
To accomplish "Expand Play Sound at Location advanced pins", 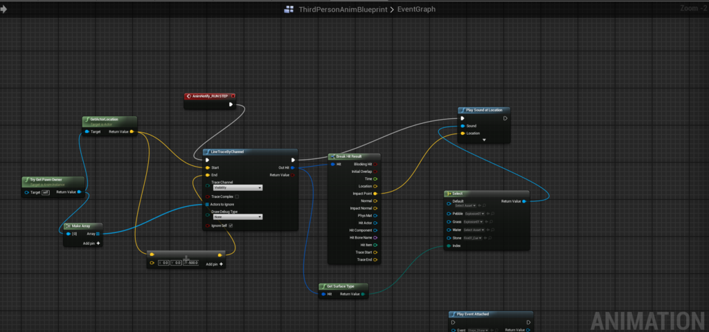I will pos(484,140).
